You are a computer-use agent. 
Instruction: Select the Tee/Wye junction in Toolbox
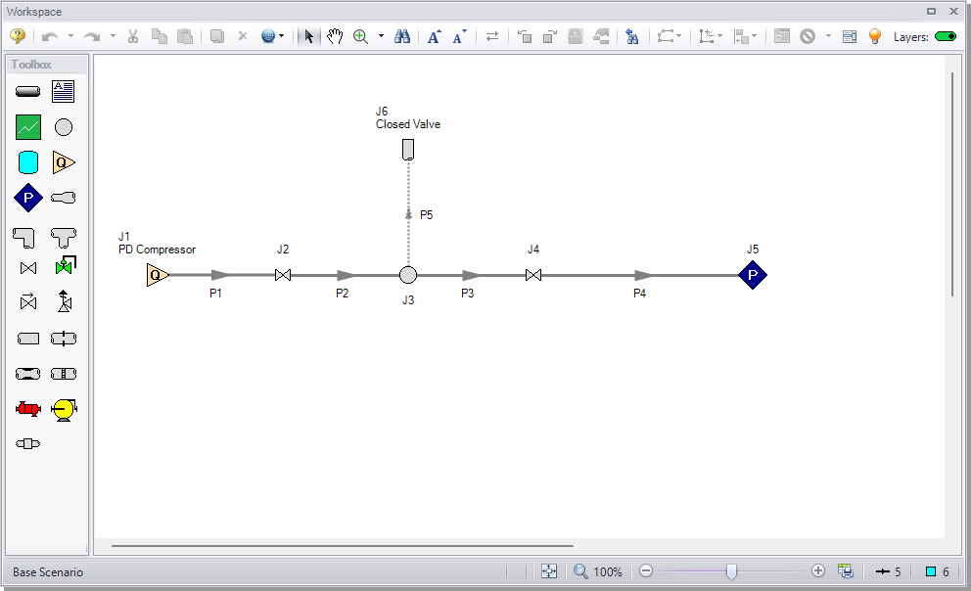pos(64,238)
